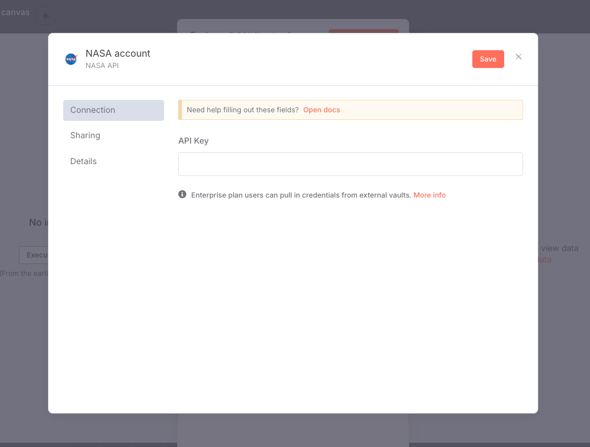The width and height of the screenshot is (590, 447).
Task: Click the NASA account title text
Action: point(118,53)
